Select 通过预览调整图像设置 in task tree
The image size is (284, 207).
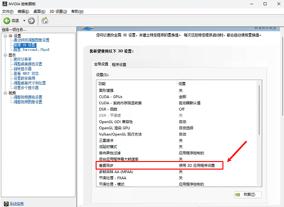31,40
